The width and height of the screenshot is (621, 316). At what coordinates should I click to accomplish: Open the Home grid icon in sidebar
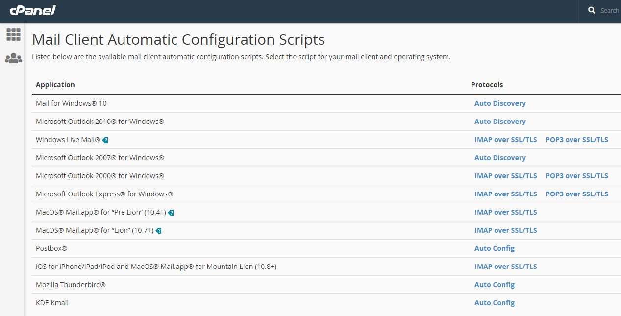coord(13,34)
